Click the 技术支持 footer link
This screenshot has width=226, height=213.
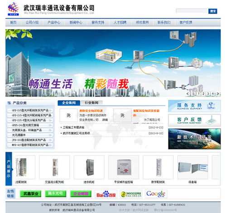click(x=134, y=210)
